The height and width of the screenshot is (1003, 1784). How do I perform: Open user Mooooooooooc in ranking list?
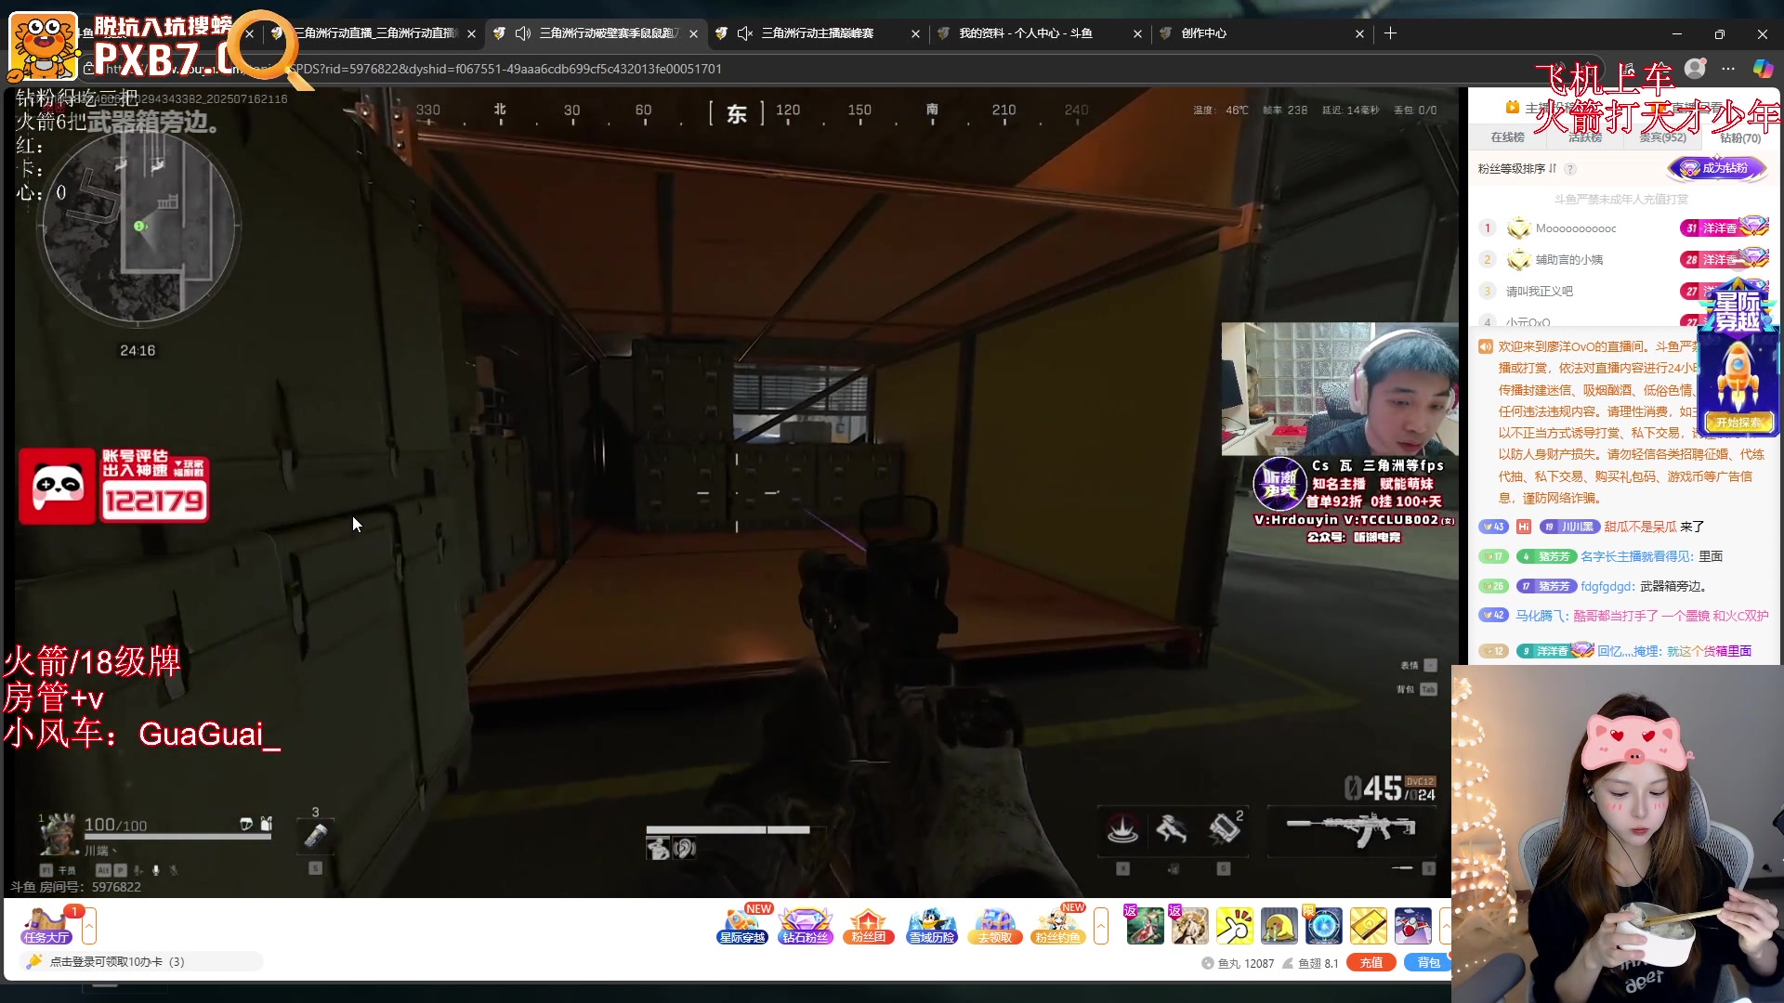point(1576,228)
